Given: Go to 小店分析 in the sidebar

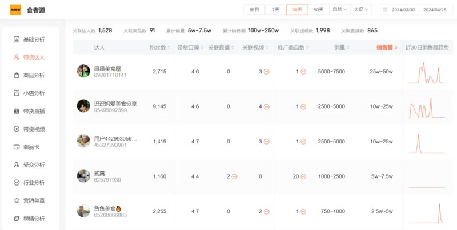Looking at the screenshot, I should [33, 93].
